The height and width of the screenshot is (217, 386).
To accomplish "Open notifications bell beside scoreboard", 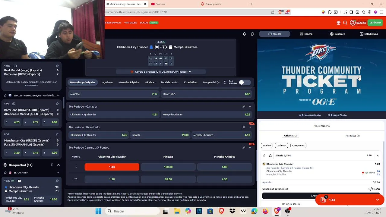I will pyautogui.click(x=244, y=34).
